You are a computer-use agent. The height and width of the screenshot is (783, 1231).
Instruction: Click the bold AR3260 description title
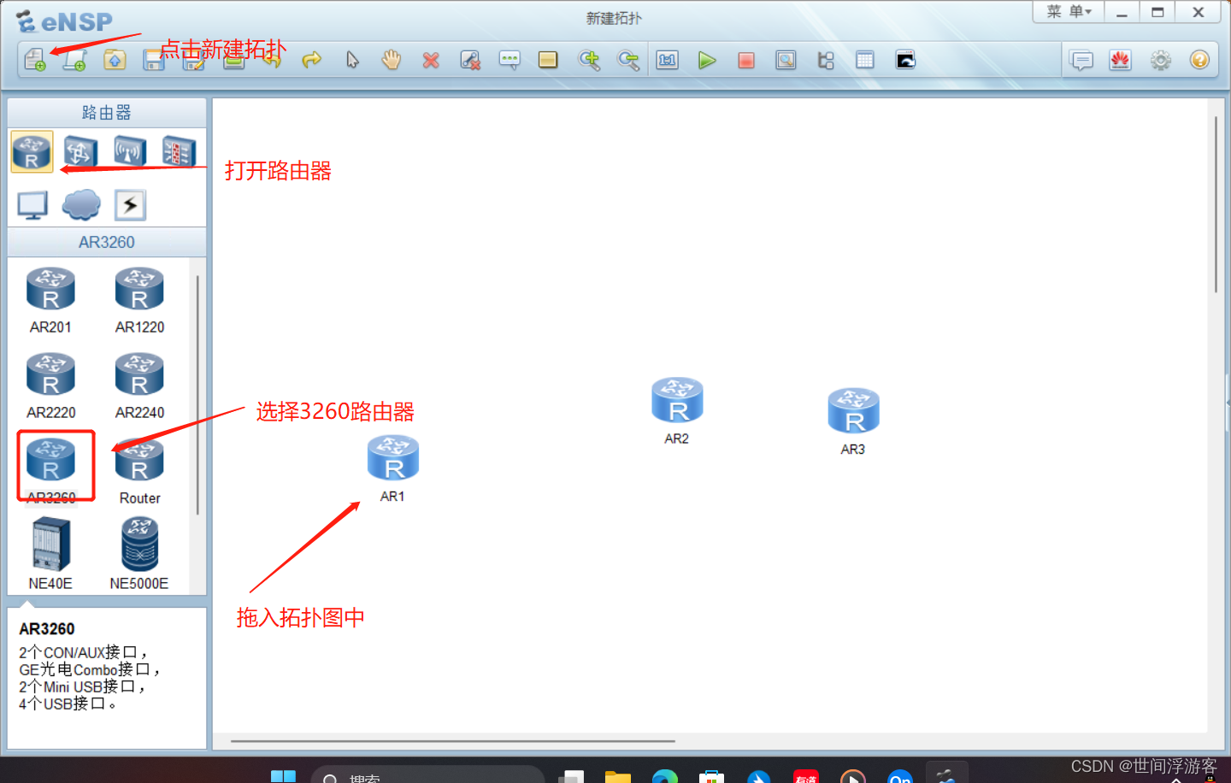point(47,629)
